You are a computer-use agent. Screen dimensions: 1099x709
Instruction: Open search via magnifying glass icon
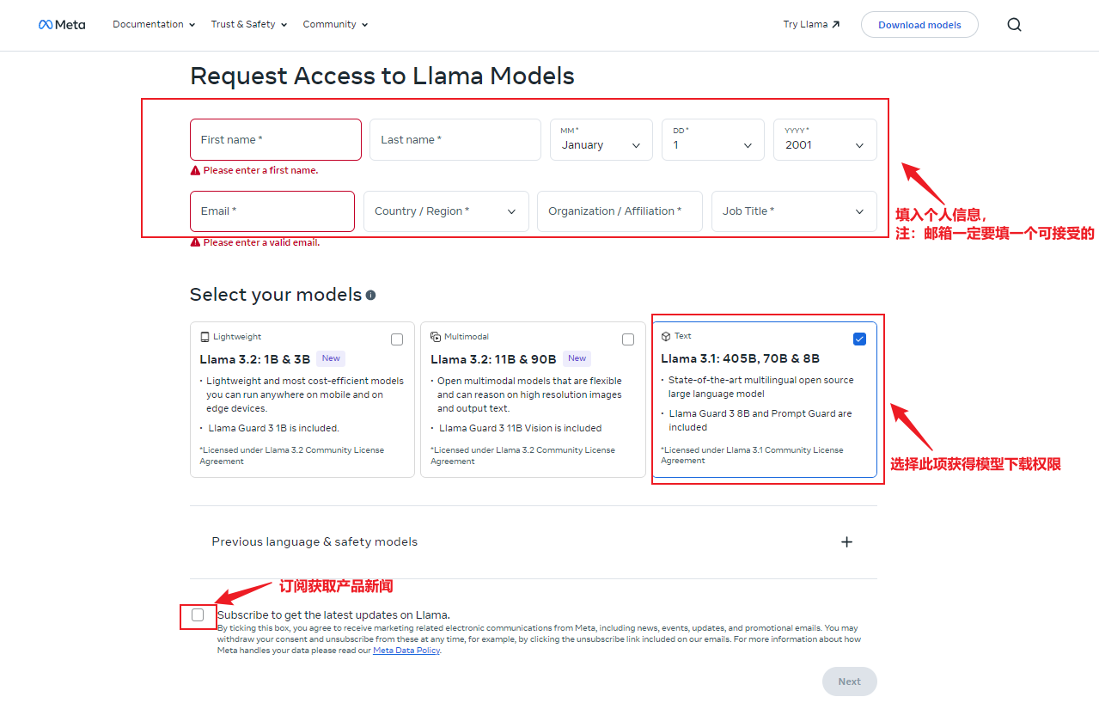pyautogui.click(x=1014, y=25)
